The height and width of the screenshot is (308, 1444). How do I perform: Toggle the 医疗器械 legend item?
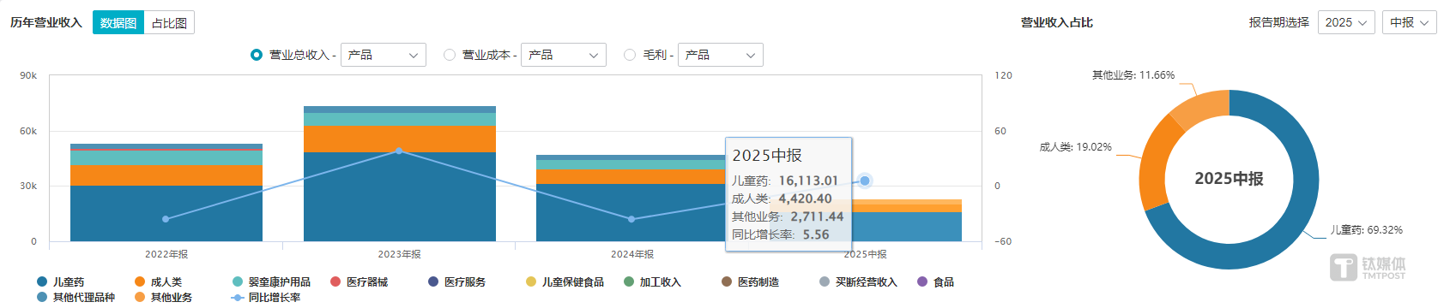click(359, 281)
